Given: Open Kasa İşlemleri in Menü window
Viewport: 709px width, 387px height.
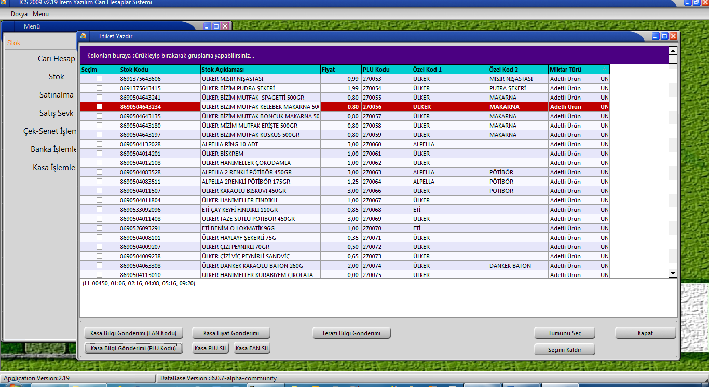Looking at the screenshot, I should tap(54, 168).
